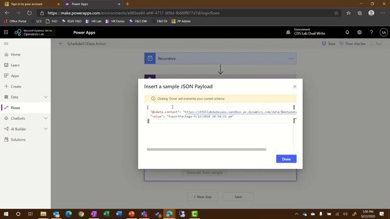Click the browser address bar
Viewport: 390px width, 219px height.
189,13
